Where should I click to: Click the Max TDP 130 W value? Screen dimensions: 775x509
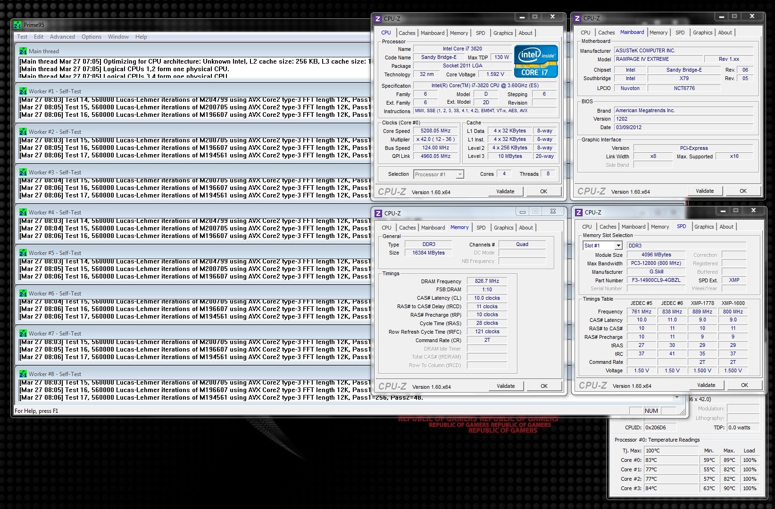501,57
